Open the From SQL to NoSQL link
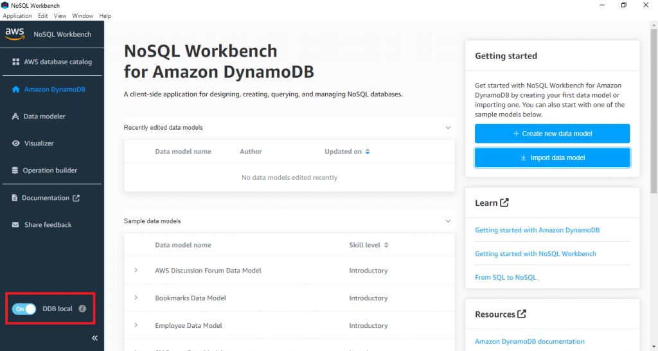Image resolution: width=658 pixels, height=351 pixels. 506,277
